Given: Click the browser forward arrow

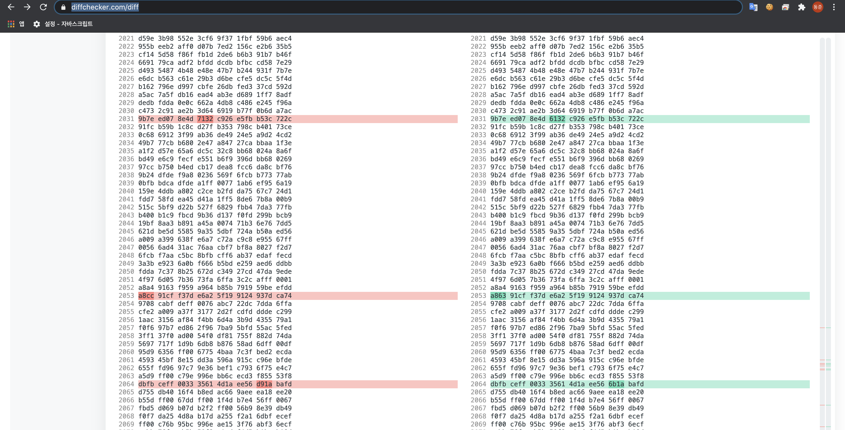Looking at the screenshot, I should 27,7.
